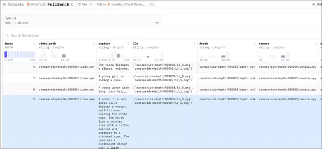Screen dimensions: 322x149
Task: Open the KwaiVGI organization link
Action: click(38, 4)
